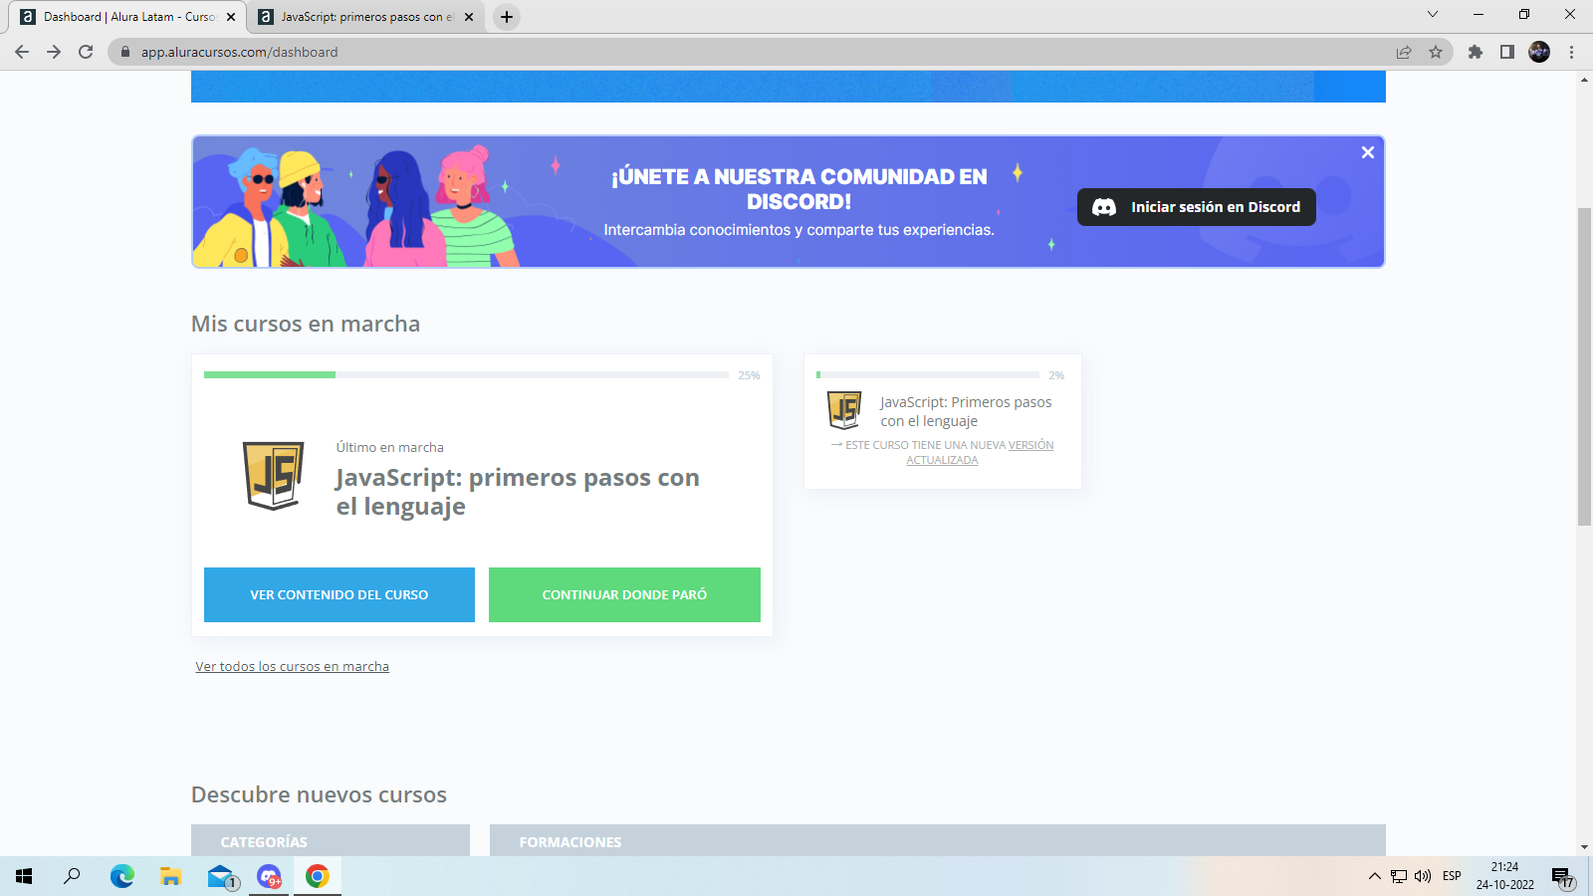The width and height of the screenshot is (1593, 896).
Task: Click the 25% course progress bar
Action: (466, 375)
